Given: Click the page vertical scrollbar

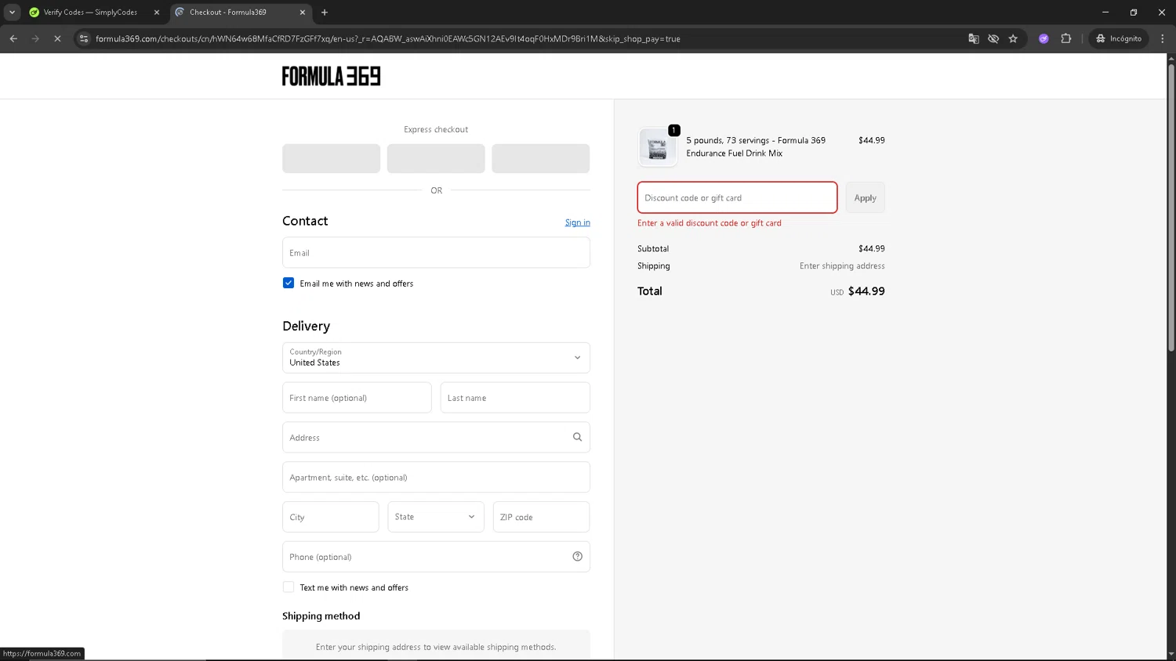Looking at the screenshot, I should [1171, 208].
